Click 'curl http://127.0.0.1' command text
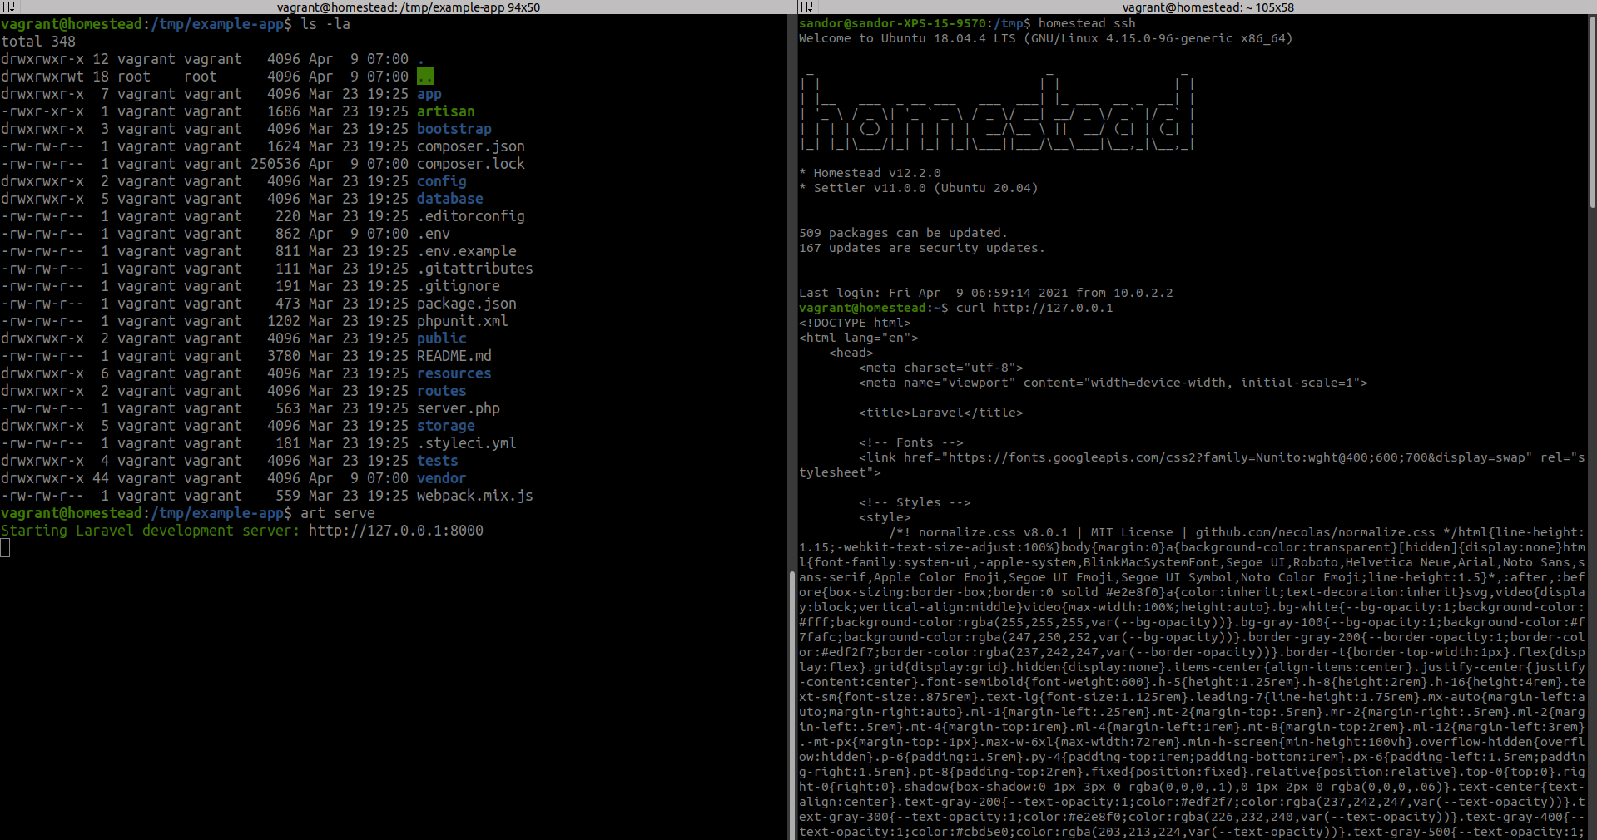This screenshot has width=1597, height=840. [1034, 308]
